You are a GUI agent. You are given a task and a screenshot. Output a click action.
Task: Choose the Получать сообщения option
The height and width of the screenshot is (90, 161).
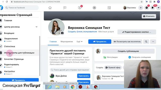tap(140, 57)
